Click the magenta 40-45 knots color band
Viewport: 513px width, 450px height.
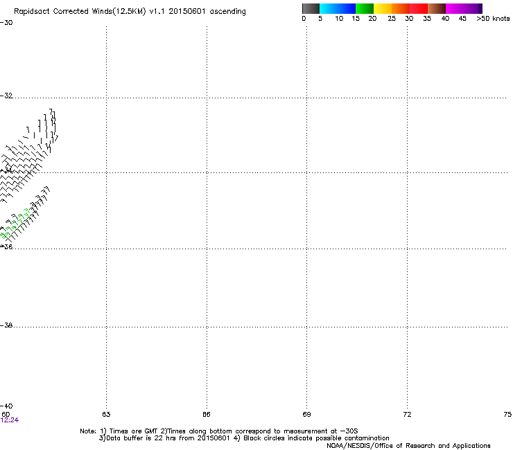click(455, 8)
